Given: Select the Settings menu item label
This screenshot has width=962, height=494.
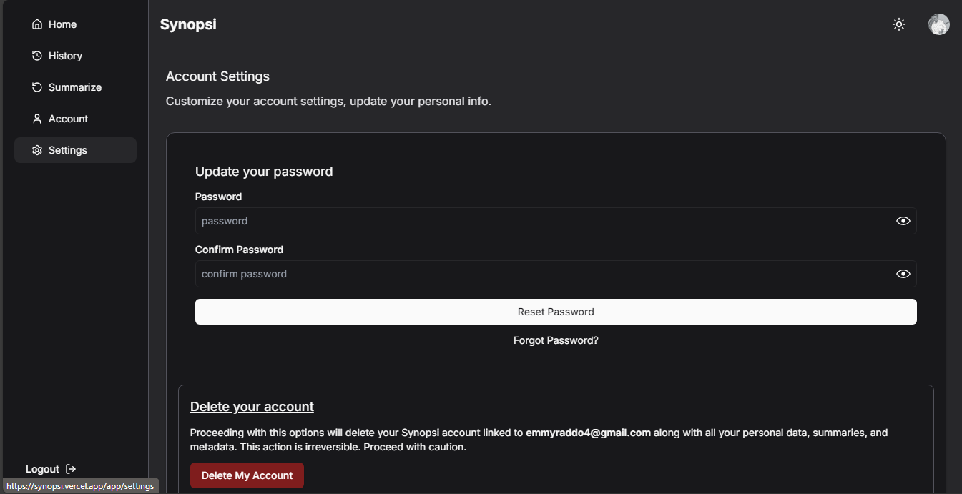Looking at the screenshot, I should [68, 150].
